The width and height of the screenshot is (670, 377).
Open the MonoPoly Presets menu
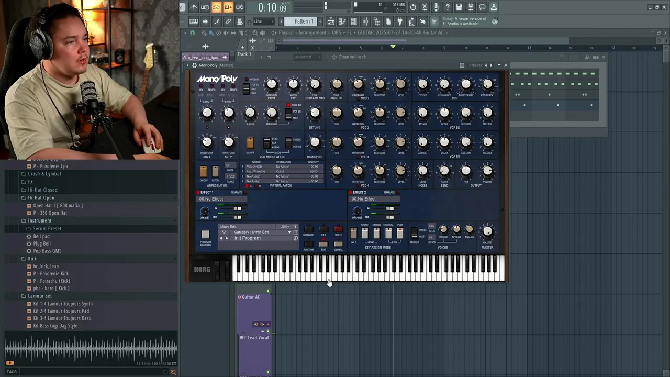tap(475, 65)
